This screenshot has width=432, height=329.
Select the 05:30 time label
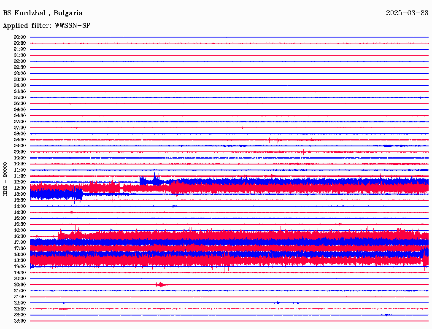click(x=20, y=104)
